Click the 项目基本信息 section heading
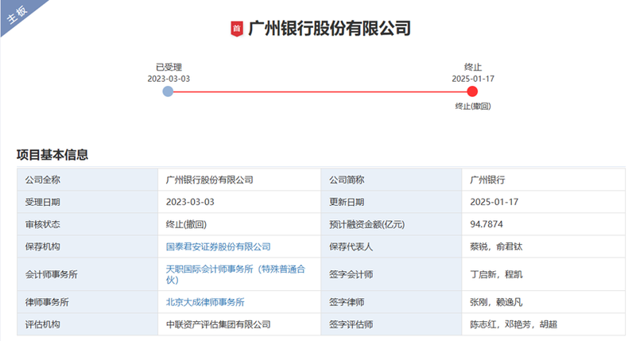Viewport: 636px width, 341px height. pos(52,154)
